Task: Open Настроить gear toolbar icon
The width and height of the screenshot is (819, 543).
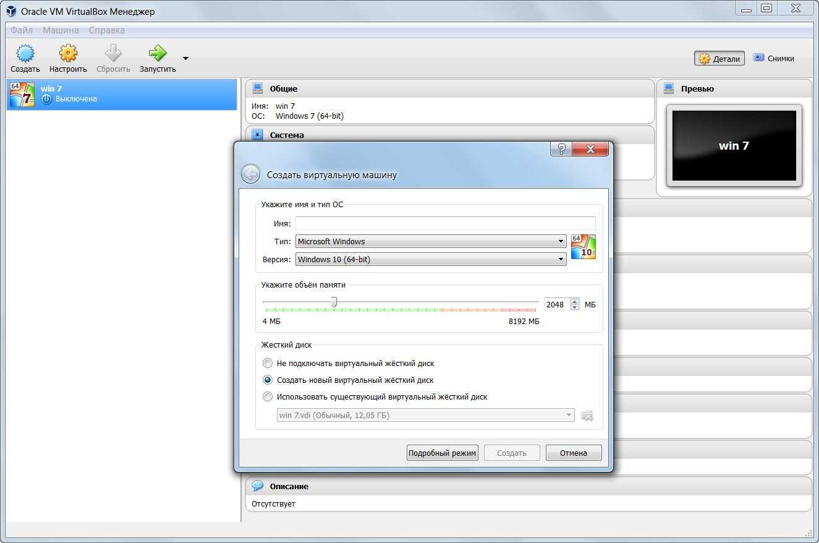Action: pos(68,53)
